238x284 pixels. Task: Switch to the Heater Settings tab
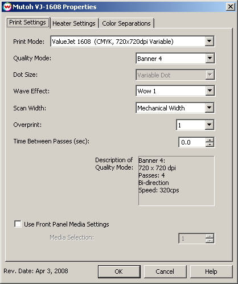click(x=74, y=23)
